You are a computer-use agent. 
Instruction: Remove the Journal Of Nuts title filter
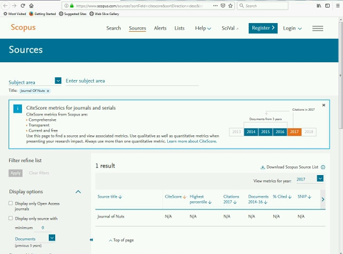tap(48, 91)
